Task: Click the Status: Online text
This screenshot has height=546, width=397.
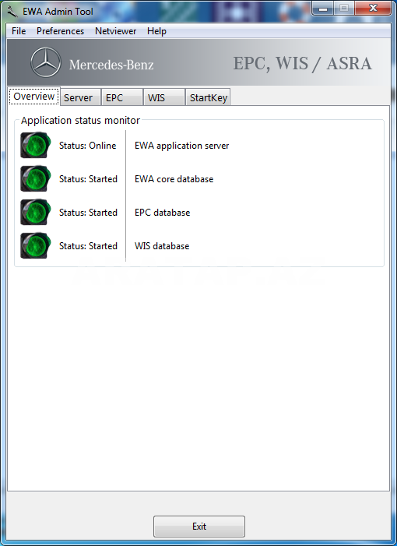Action: point(87,146)
